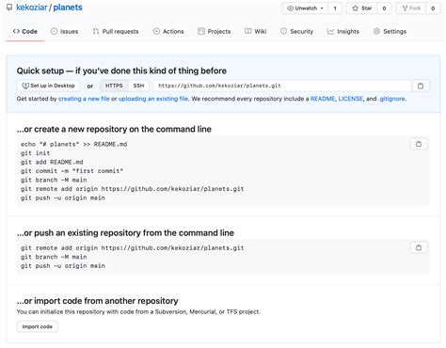This screenshot has height=348, width=446.
Task: Open the Actions tab
Action: (168, 31)
